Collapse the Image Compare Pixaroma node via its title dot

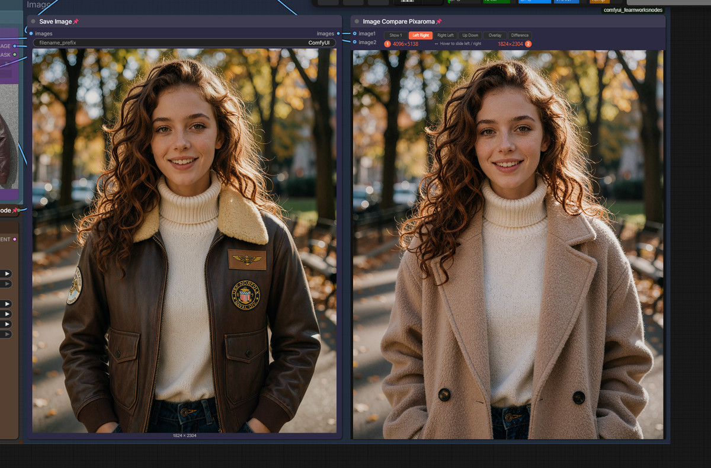(x=357, y=21)
